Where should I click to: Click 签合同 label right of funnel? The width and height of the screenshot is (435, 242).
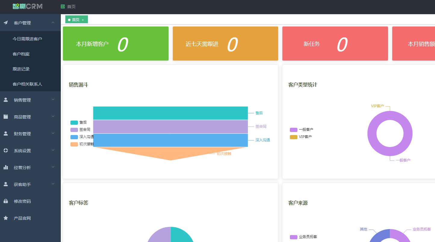click(x=261, y=127)
